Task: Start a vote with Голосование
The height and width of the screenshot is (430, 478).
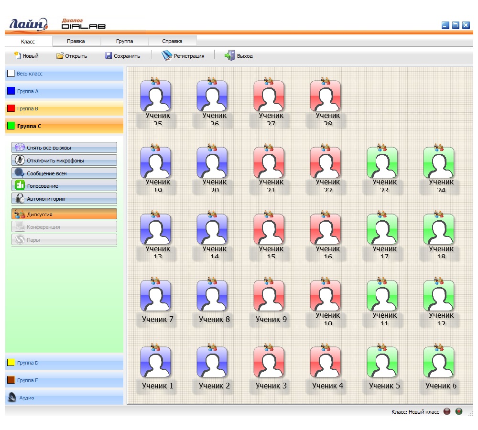Action: click(65, 185)
